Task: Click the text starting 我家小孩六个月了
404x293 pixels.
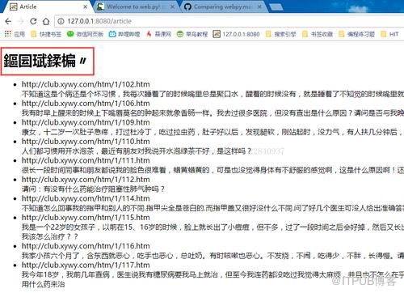Action: pos(213,256)
